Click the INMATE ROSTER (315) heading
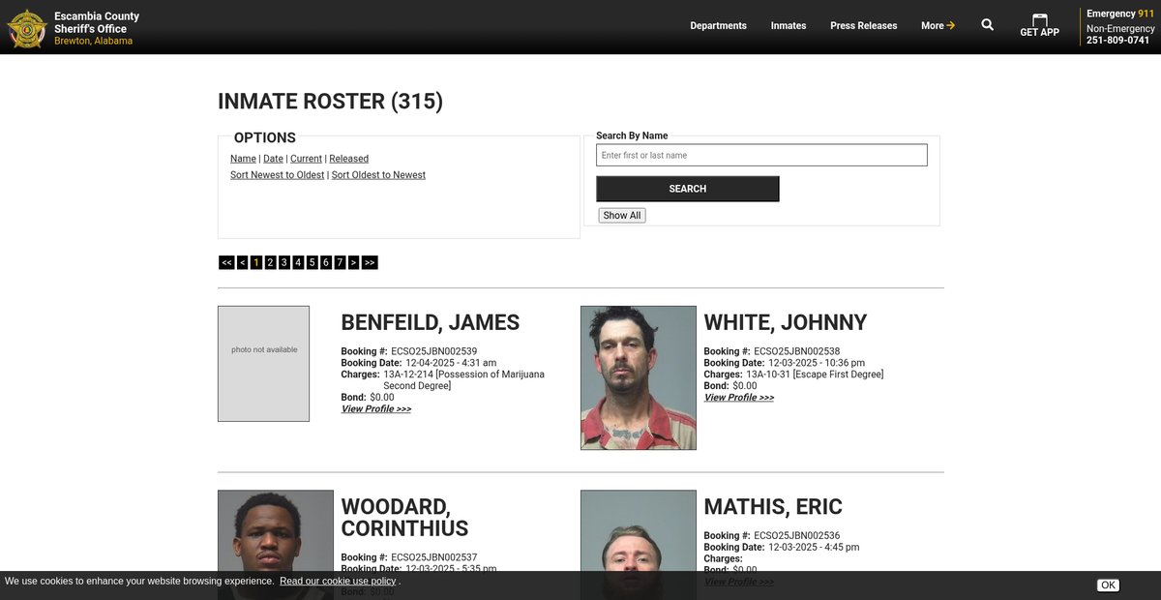 (x=331, y=102)
